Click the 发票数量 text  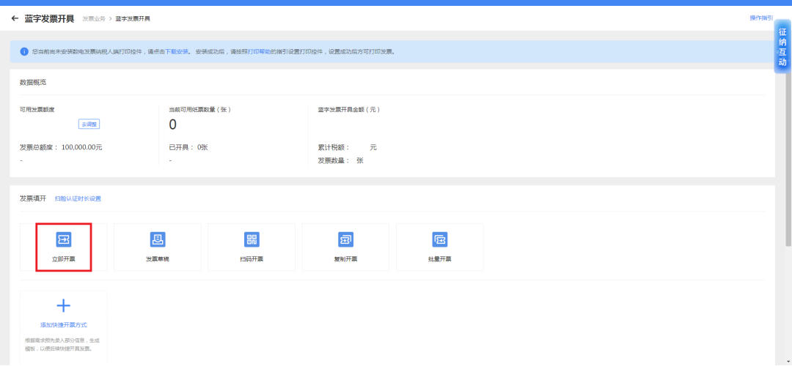click(334, 161)
